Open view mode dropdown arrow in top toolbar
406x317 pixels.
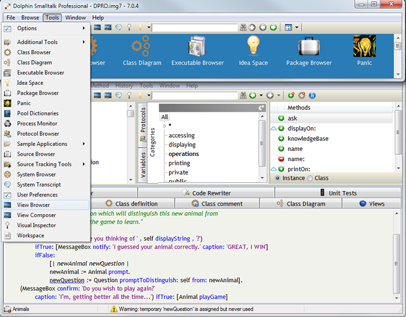(x=297, y=27)
